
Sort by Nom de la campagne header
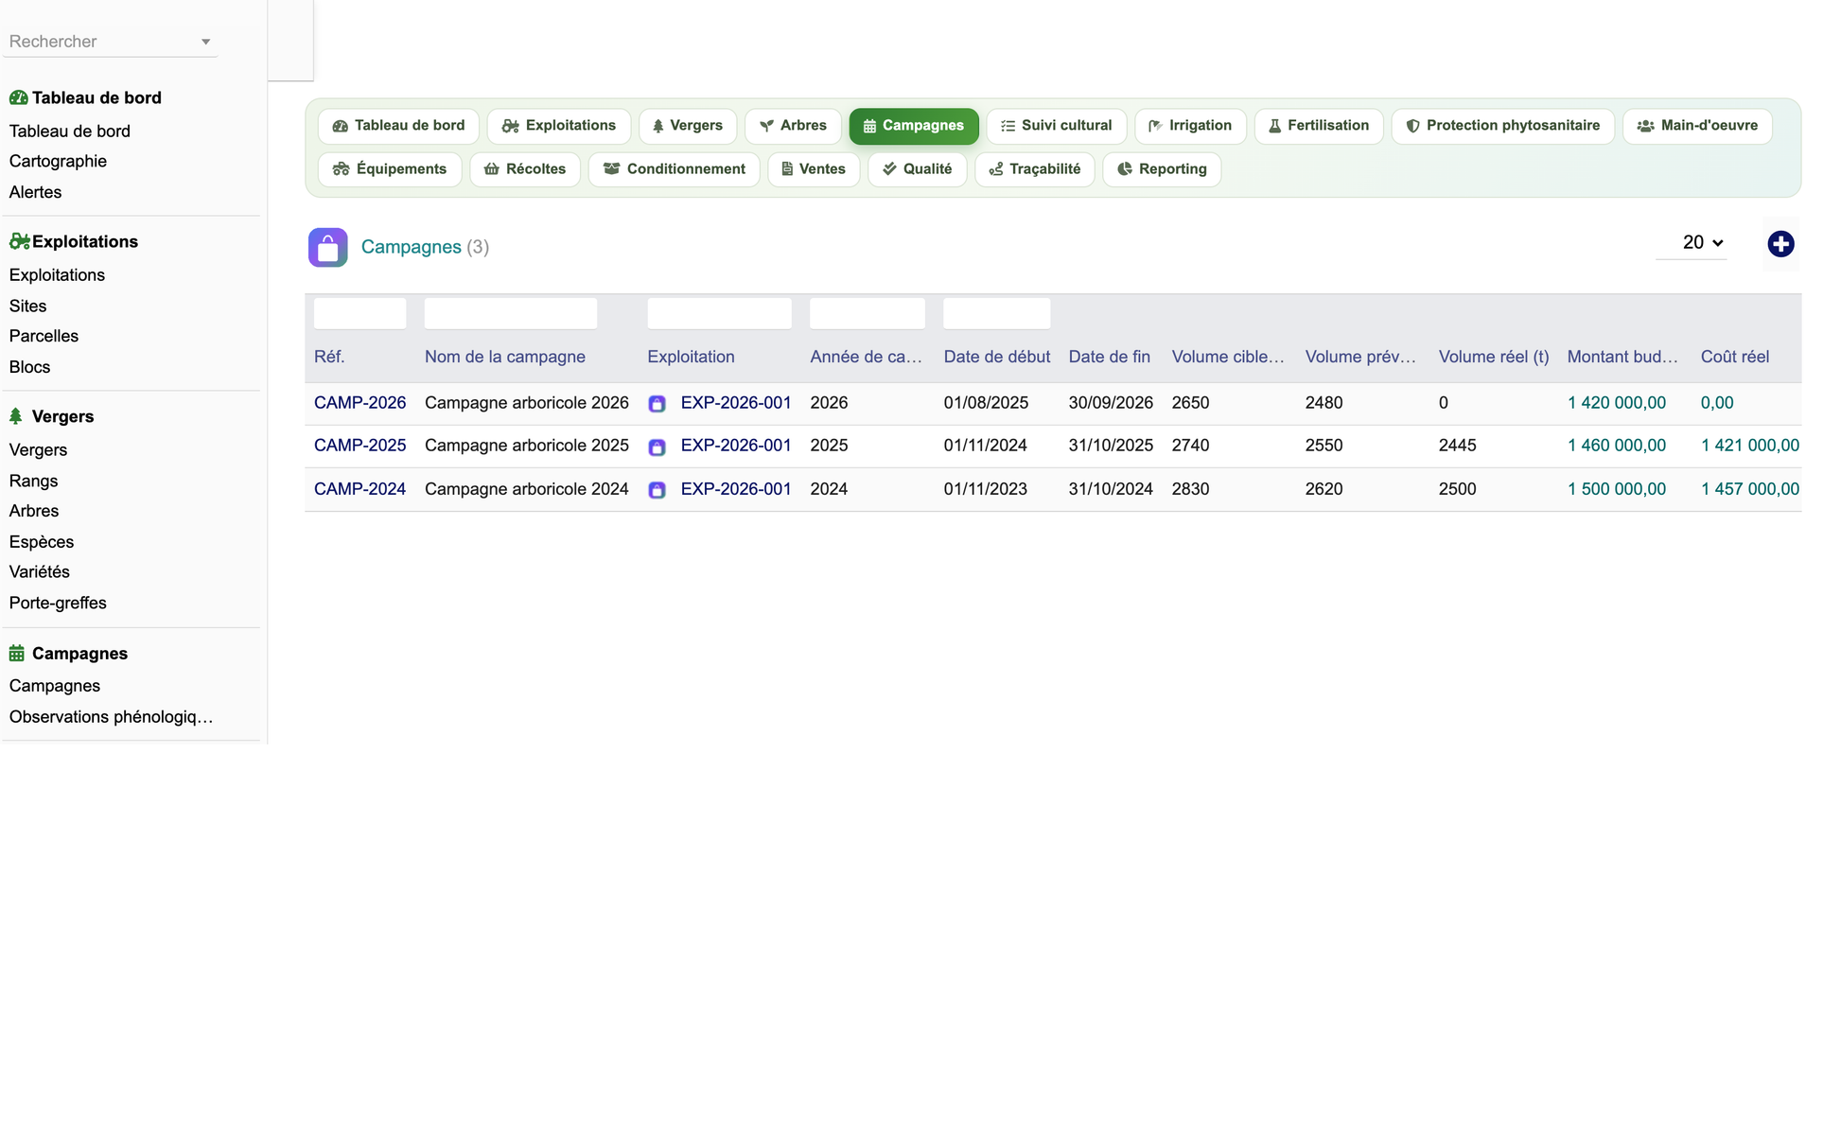505,357
